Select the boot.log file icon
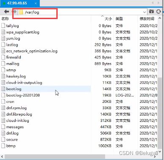This screenshot has width=164, height=160. coord(3,89)
